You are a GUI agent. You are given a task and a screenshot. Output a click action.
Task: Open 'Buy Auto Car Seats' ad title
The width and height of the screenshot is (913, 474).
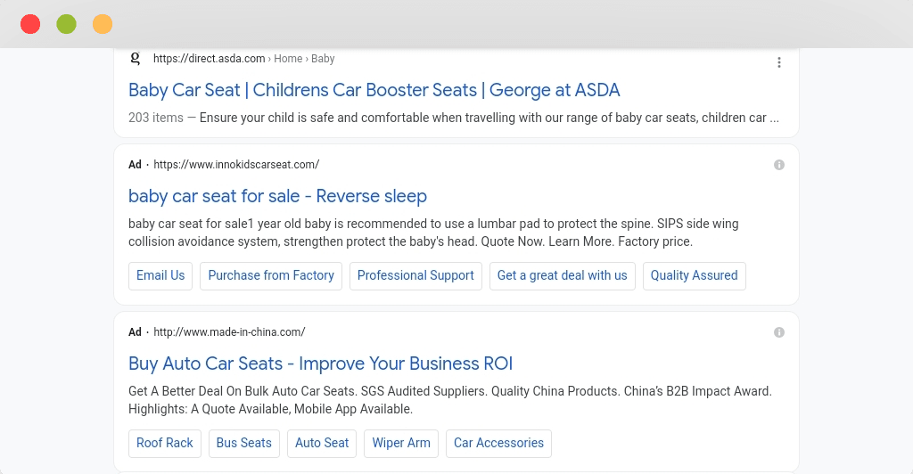[x=320, y=364]
